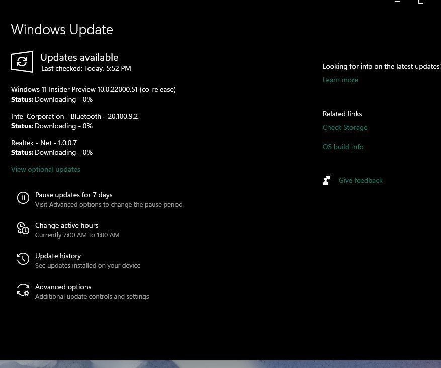Viewport: 441px width, 368px height.
Task: Click Visit Advanced options pause period text
Action: coord(109,205)
